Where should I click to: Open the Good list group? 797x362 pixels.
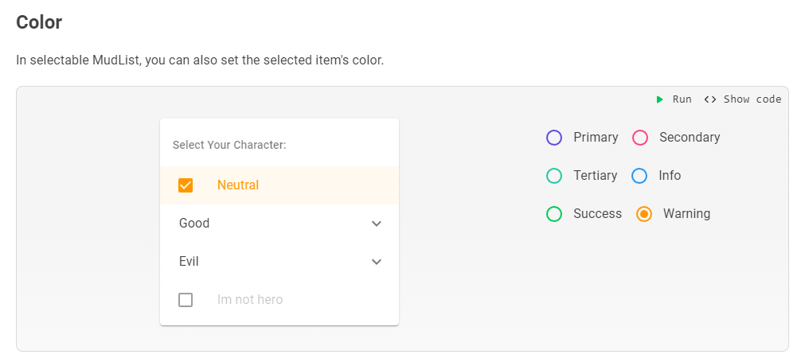(x=194, y=224)
